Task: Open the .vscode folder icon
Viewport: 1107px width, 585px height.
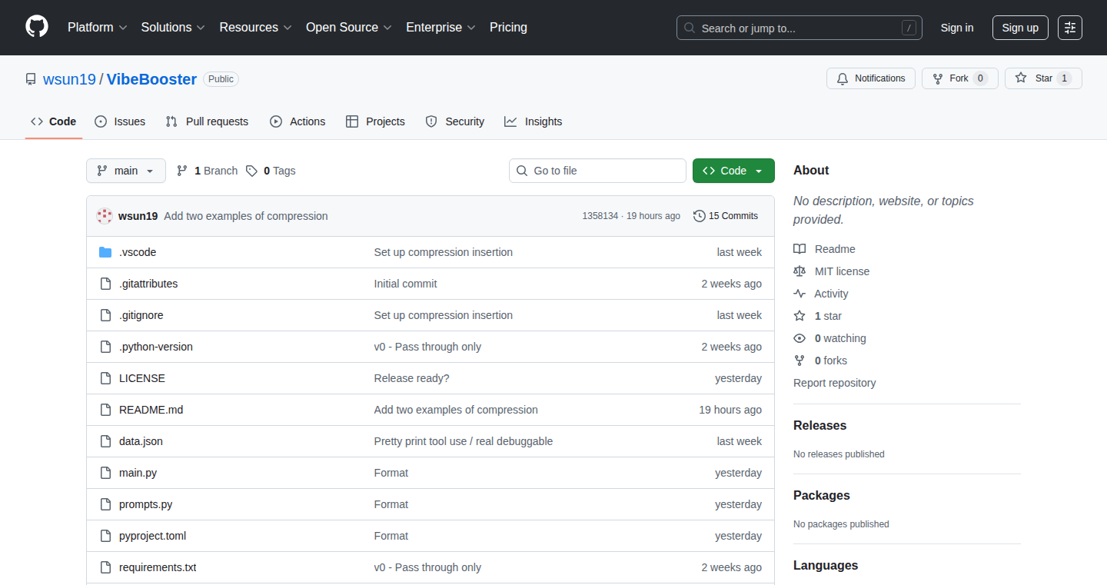Action: [x=105, y=252]
